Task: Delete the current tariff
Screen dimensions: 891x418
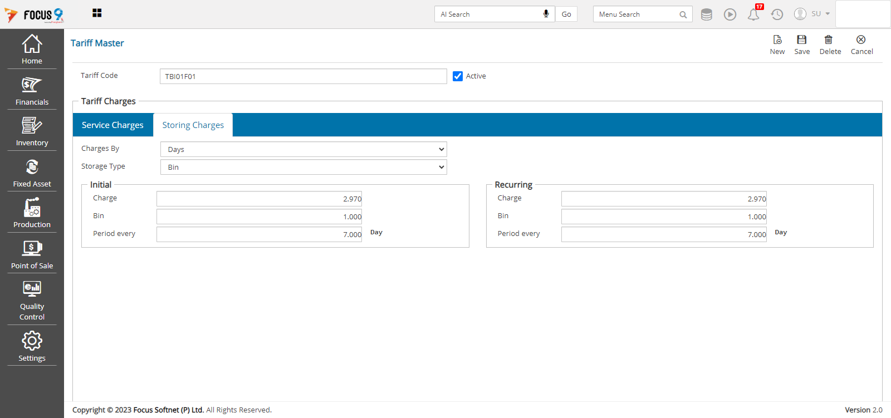Action: point(830,45)
